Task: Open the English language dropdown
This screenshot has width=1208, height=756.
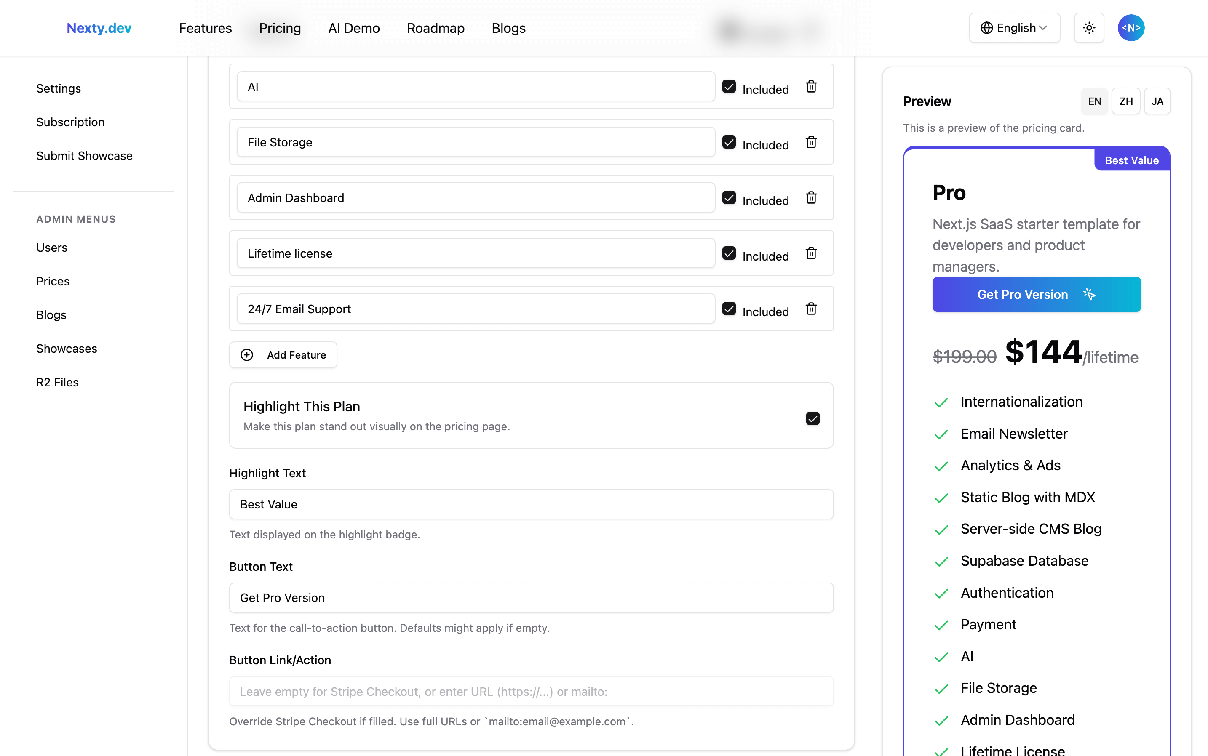Action: tap(1014, 28)
